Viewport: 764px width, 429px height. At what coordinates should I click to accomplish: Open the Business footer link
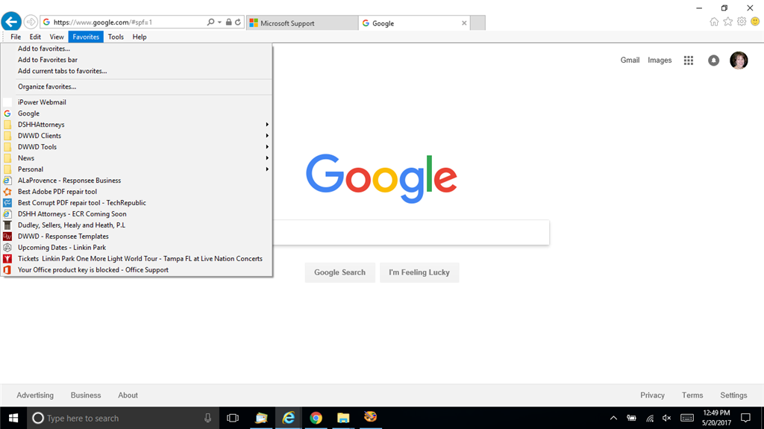pos(86,395)
